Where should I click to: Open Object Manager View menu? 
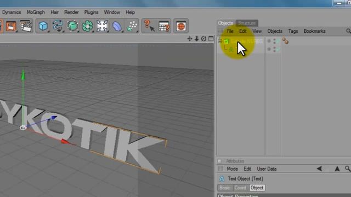[x=257, y=31]
